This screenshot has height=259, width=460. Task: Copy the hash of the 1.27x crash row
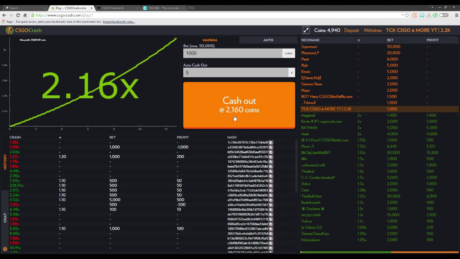(x=271, y=157)
